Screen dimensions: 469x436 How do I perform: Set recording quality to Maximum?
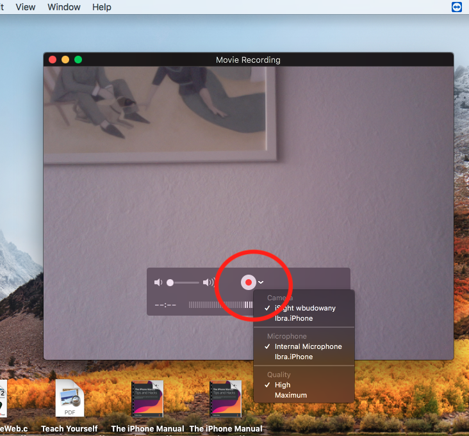click(x=290, y=395)
